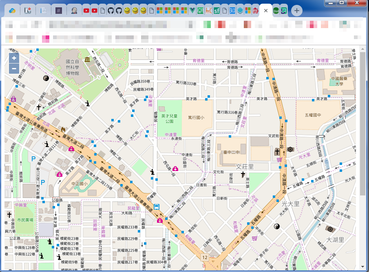Click the 民權路233巷 street label
Screen dimensions: 369x272
point(127,227)
